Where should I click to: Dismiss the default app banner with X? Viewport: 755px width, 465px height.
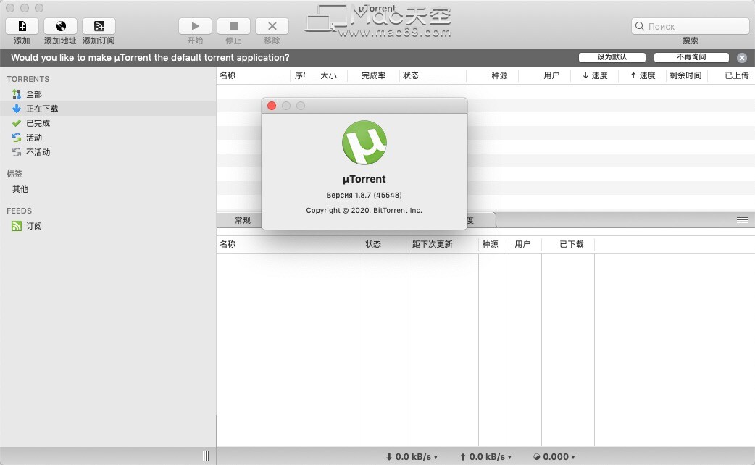pos(741,57)
